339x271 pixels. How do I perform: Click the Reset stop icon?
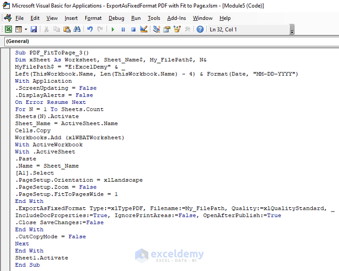click(133, 29)
